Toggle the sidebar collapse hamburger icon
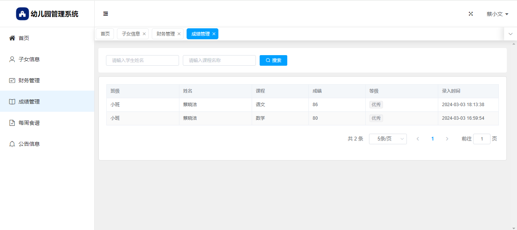517x230 pixels. click(x=106, y=14)
